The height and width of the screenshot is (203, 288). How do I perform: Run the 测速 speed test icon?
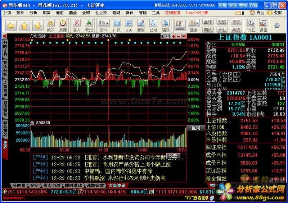click(x=63, y=26)
